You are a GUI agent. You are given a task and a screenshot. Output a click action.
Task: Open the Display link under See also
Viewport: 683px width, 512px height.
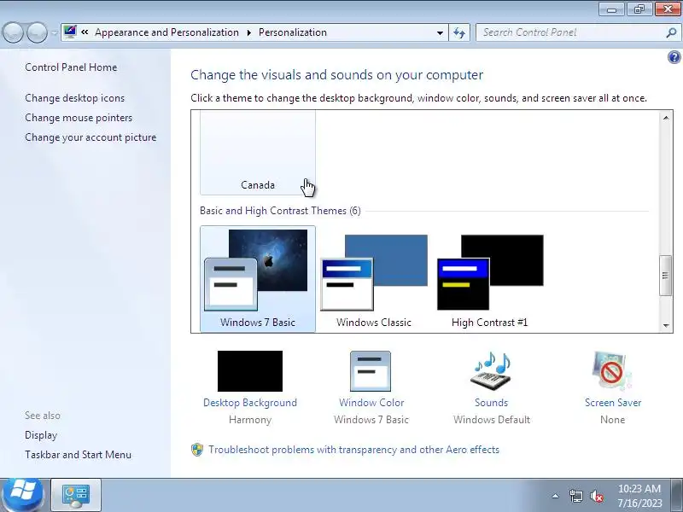click(41, 435)
